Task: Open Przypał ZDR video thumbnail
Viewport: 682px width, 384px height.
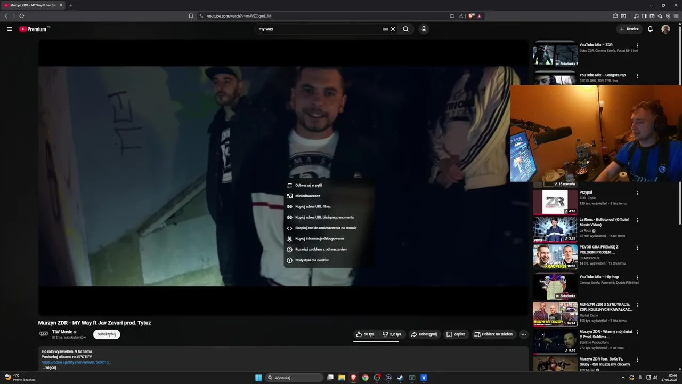Action: click(x=555, y=202)
